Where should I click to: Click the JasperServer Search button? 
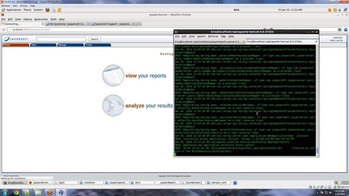tap(94, 39)
